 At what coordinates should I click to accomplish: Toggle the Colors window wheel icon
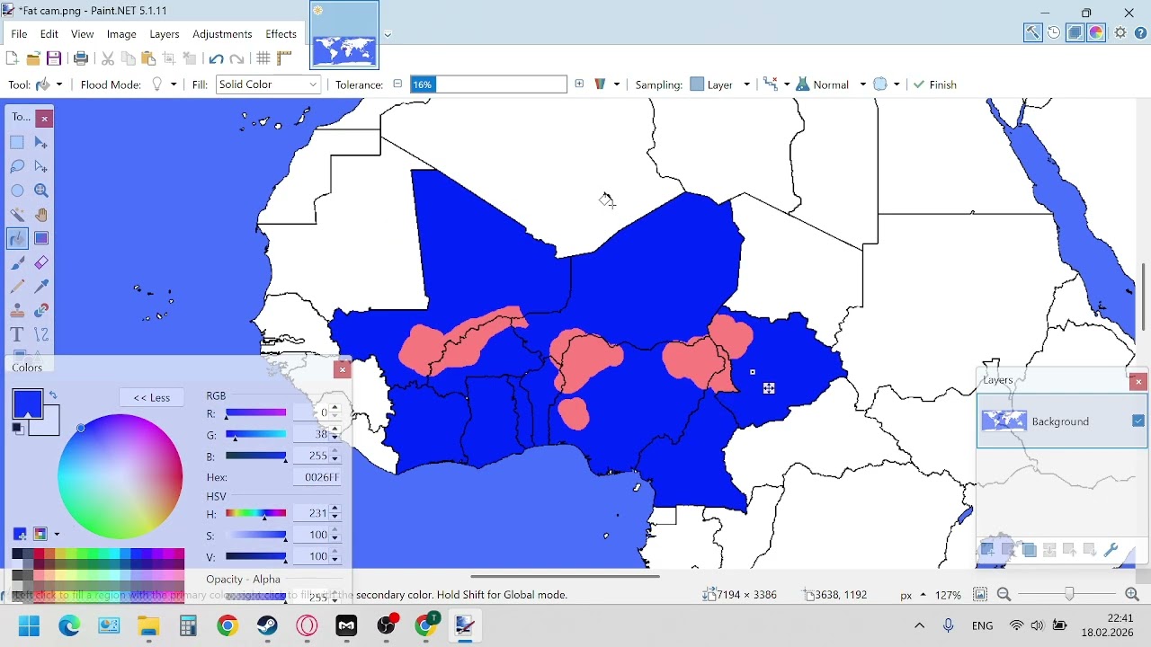tap(1096, 33)
